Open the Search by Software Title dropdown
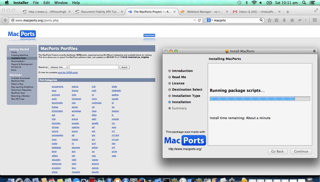Image resolution: width=320 pixels, height=182 pixels. pyautogui.click(x=58, y=67)
